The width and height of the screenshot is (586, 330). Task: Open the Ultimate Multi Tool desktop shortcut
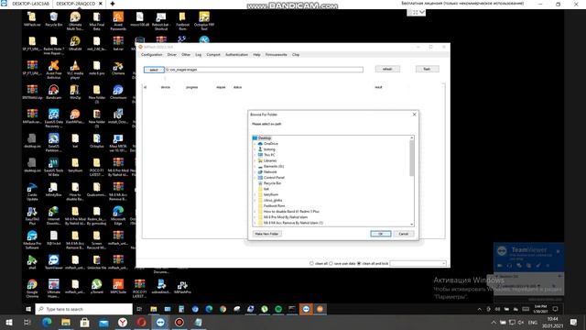[75, 20]
